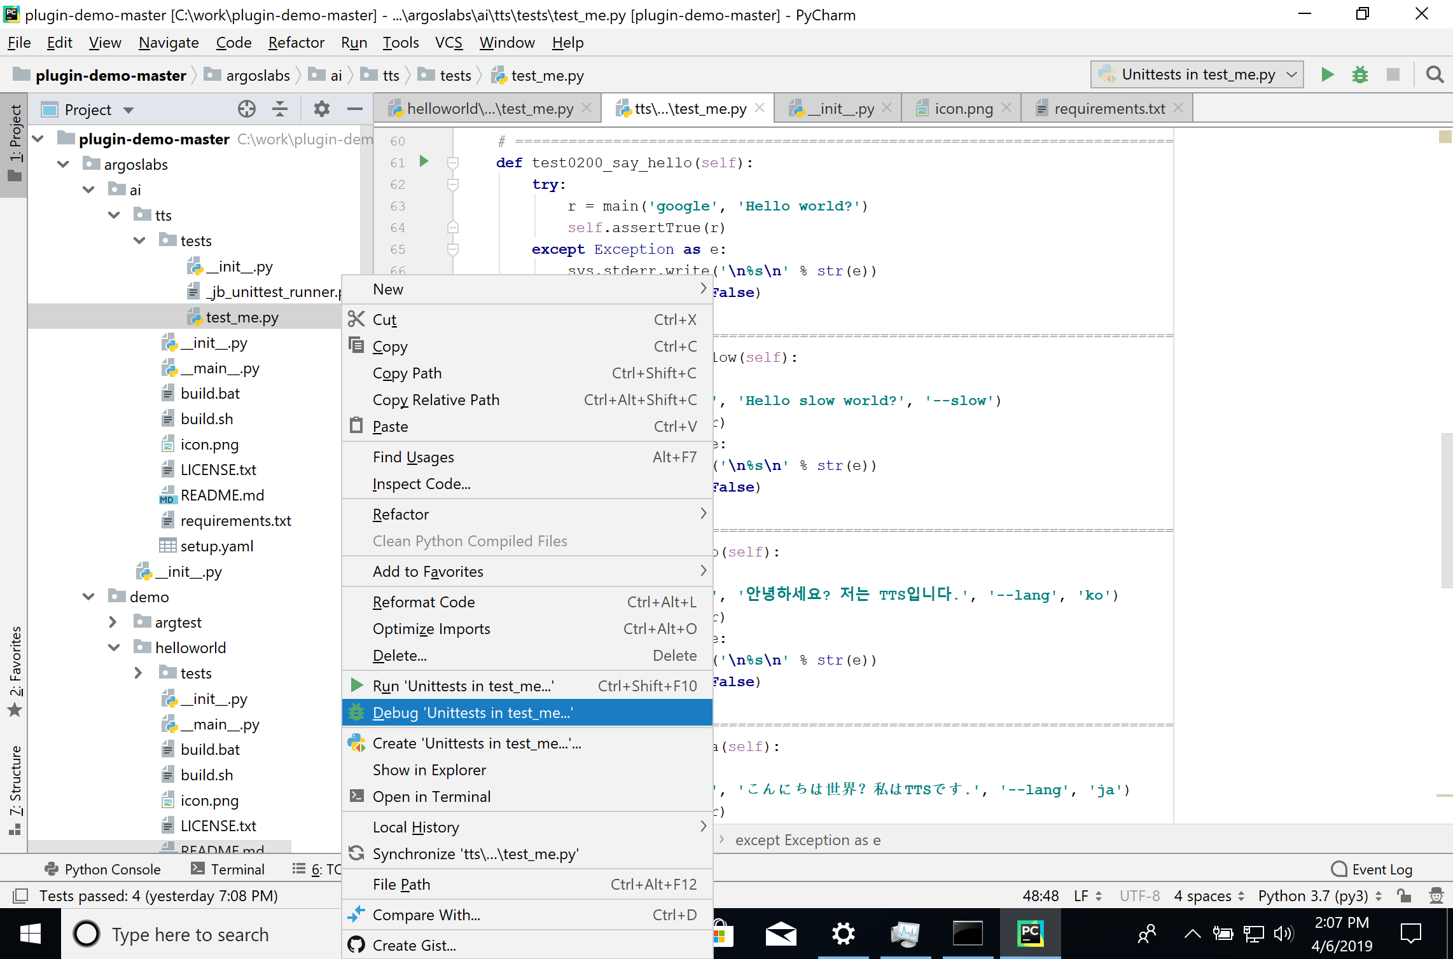The height and width of the screenshot is (959, 1453).
Task: Click the stop square icon in toolbar
Action: (x=1393, y=74)
